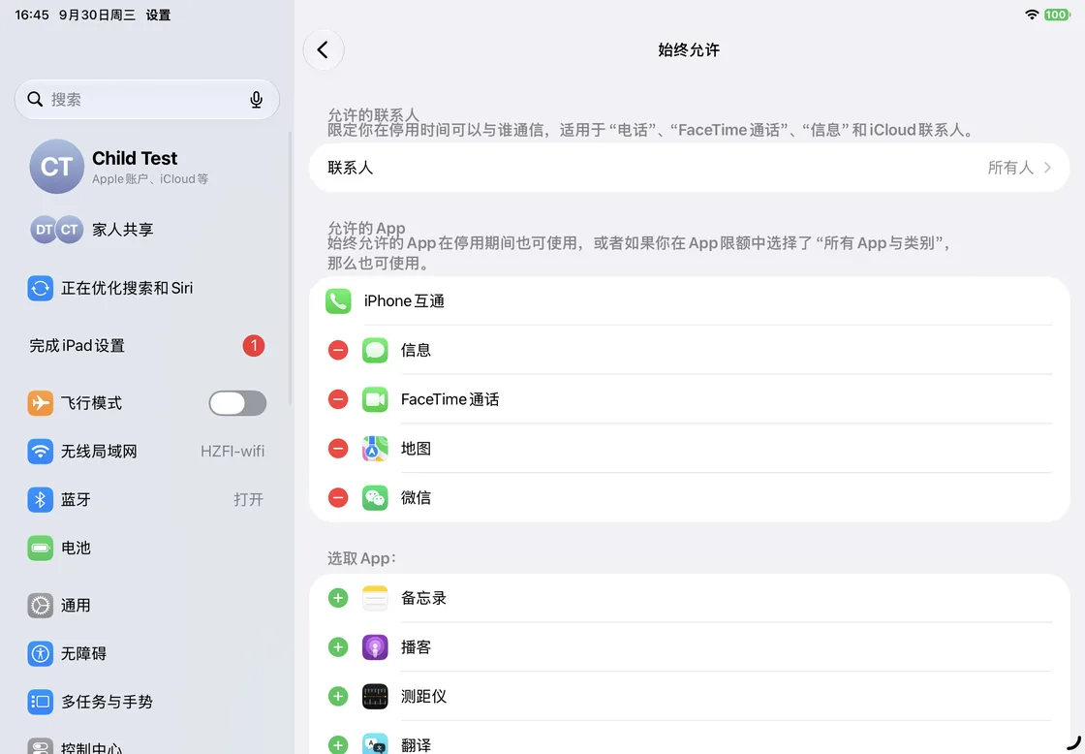The width and height of the screenshot is (1085, 754).
Task: Click the airplane mode icon
Action: coord(40,403)
